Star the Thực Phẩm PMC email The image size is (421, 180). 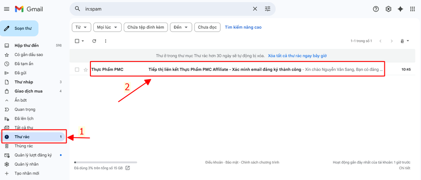86,70
